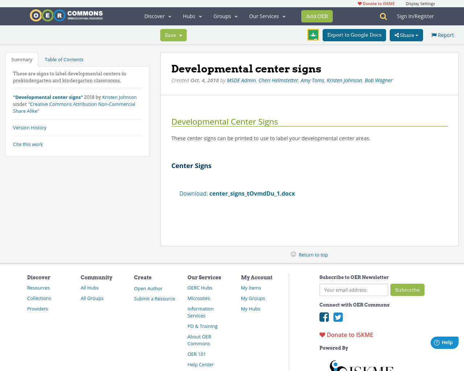464x371 pixels.
Task: Open OER Commons Twitter page
Action: point(337,317)
